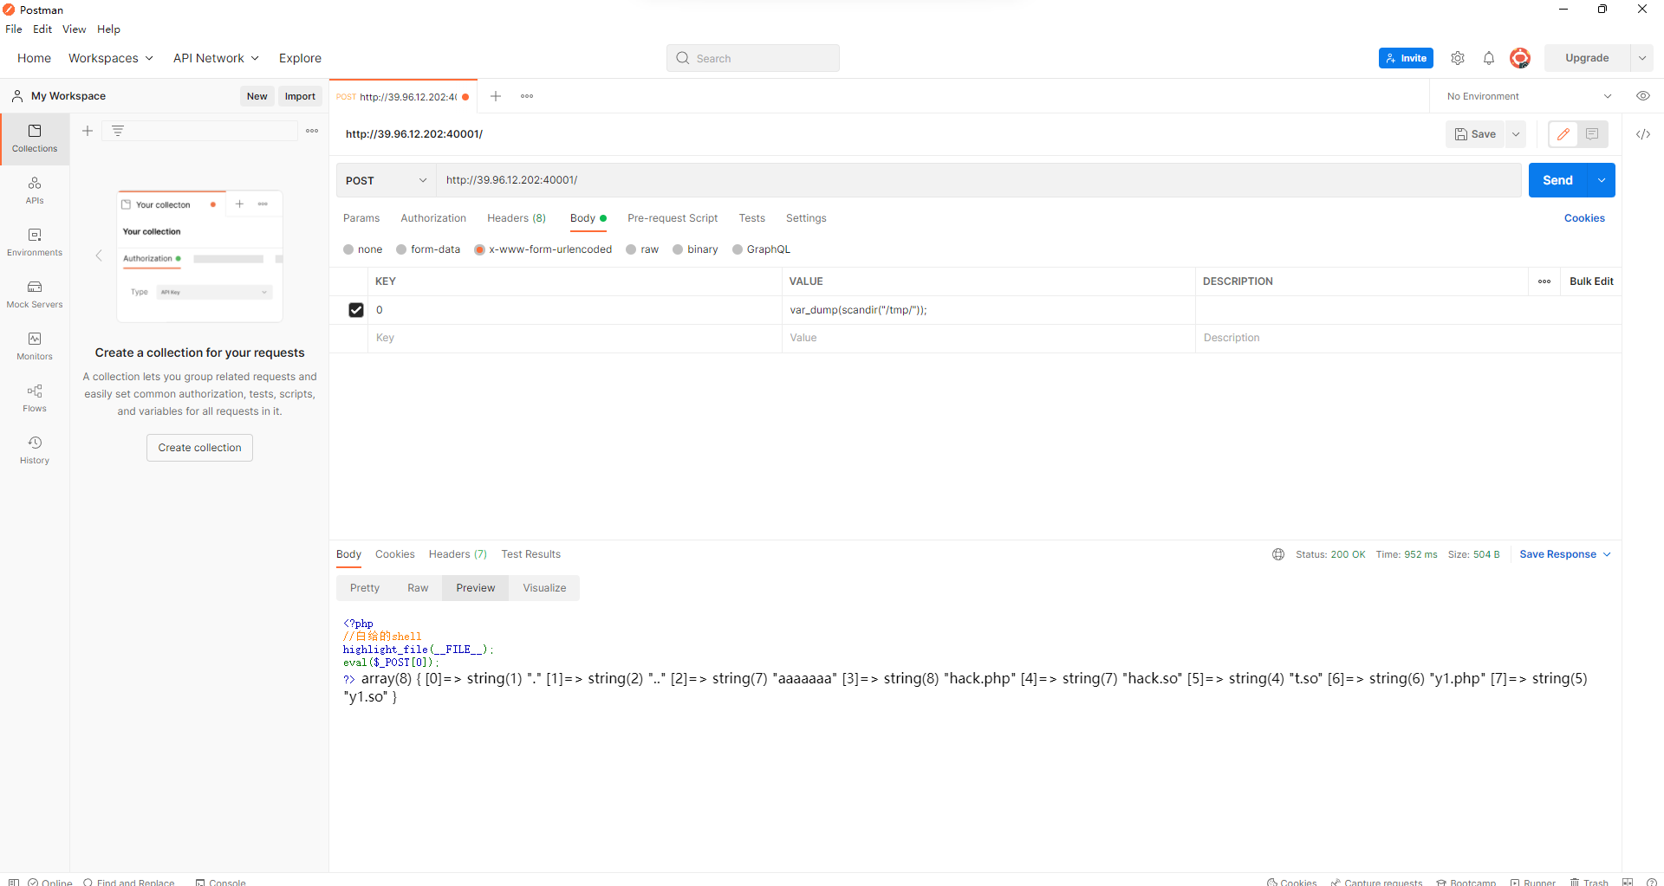
Task: Expand the Workspaces menu
Action: pyautogui.click(x=111, y=58)
